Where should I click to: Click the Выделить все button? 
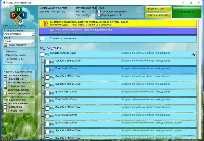(158, 9)
